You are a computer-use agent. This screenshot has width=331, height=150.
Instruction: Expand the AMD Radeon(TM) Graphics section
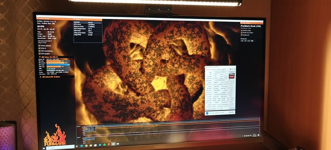coord(40,77)
